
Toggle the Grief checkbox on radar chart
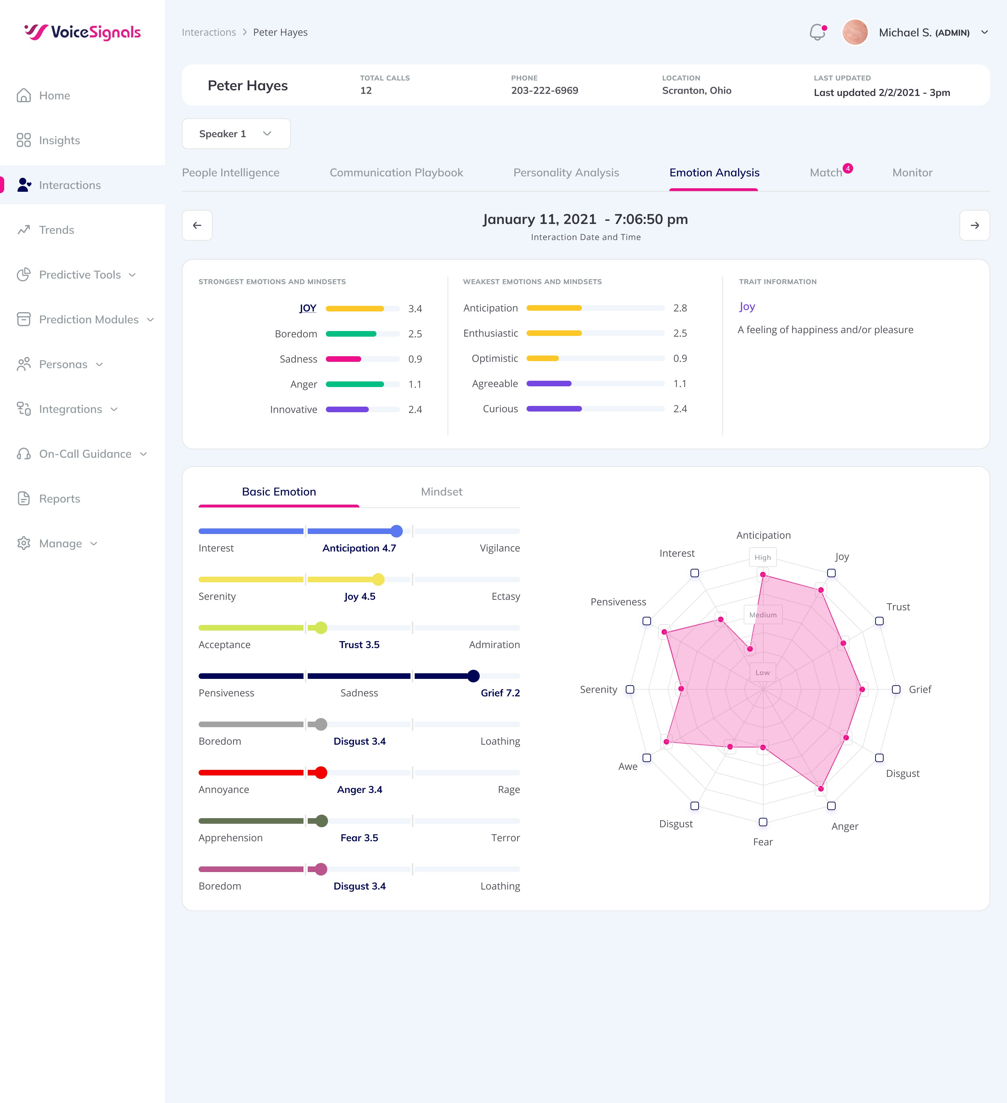click(x=895, y=689)
